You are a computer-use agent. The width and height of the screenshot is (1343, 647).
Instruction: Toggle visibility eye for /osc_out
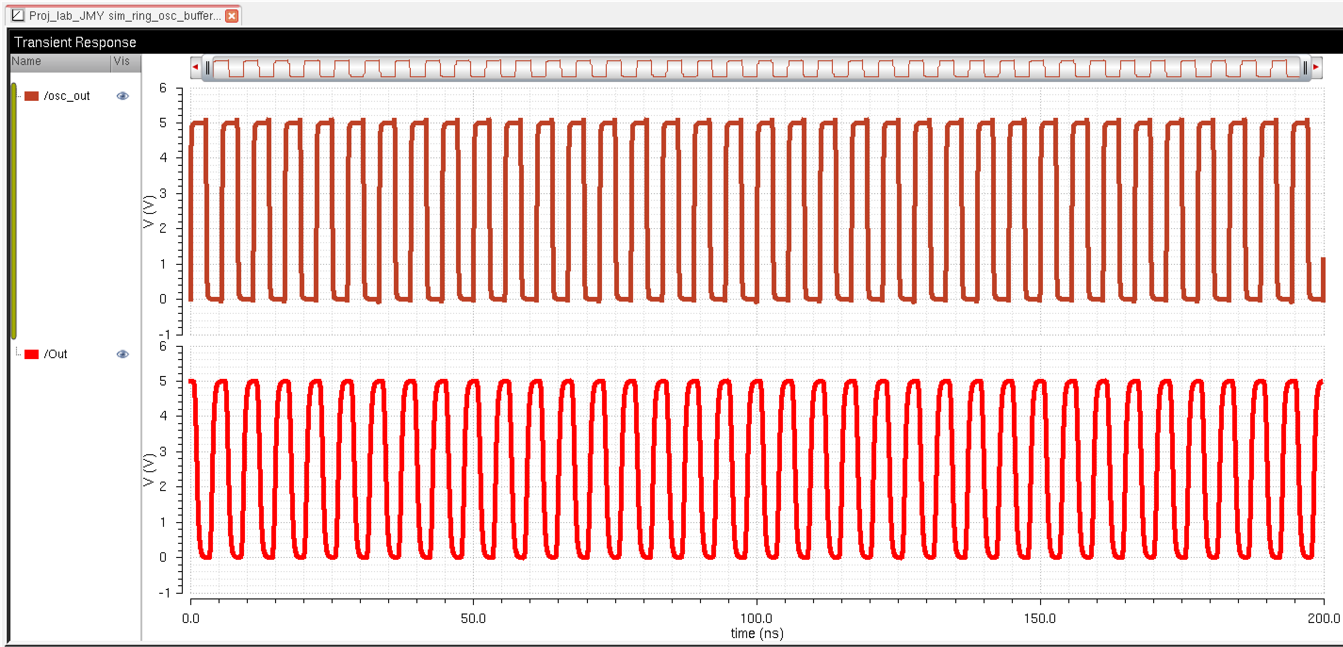(122, 96)
